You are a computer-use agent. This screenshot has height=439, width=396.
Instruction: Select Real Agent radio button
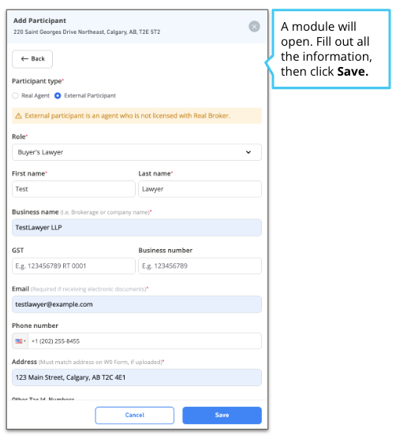pos(16,95)
